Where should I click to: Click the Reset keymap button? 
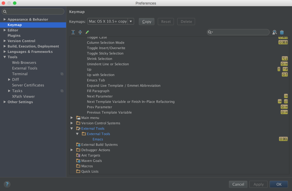[x=166, y=21]
